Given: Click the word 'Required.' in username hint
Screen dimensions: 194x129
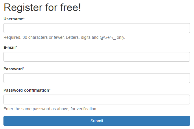Looking at the screenshot, I should [12, 37].
